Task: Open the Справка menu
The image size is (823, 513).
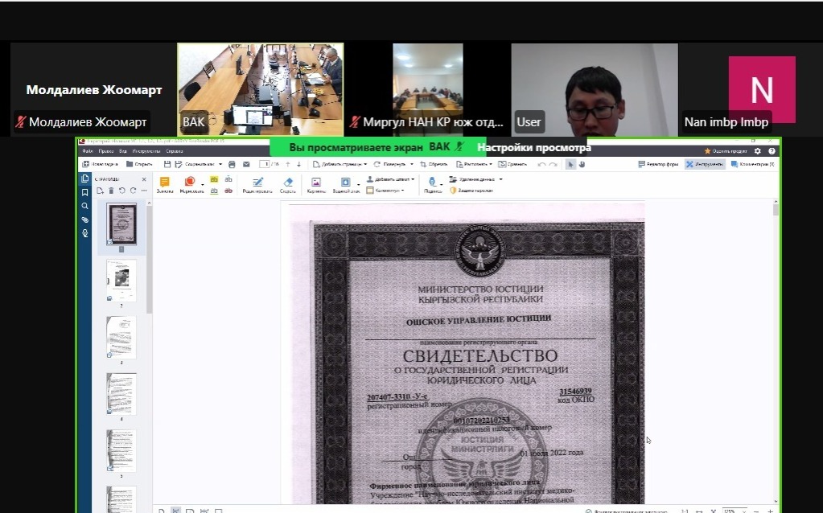Action: [x=175, y=151]
